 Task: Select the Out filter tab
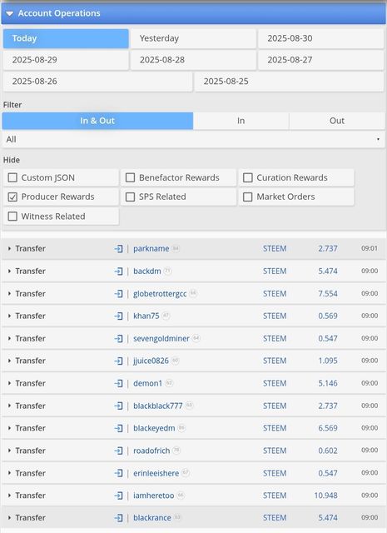(337, 121)
